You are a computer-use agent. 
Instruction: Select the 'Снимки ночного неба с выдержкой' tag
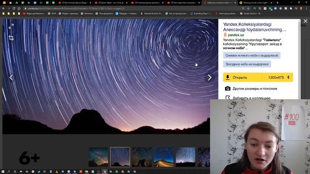[252, 56]
